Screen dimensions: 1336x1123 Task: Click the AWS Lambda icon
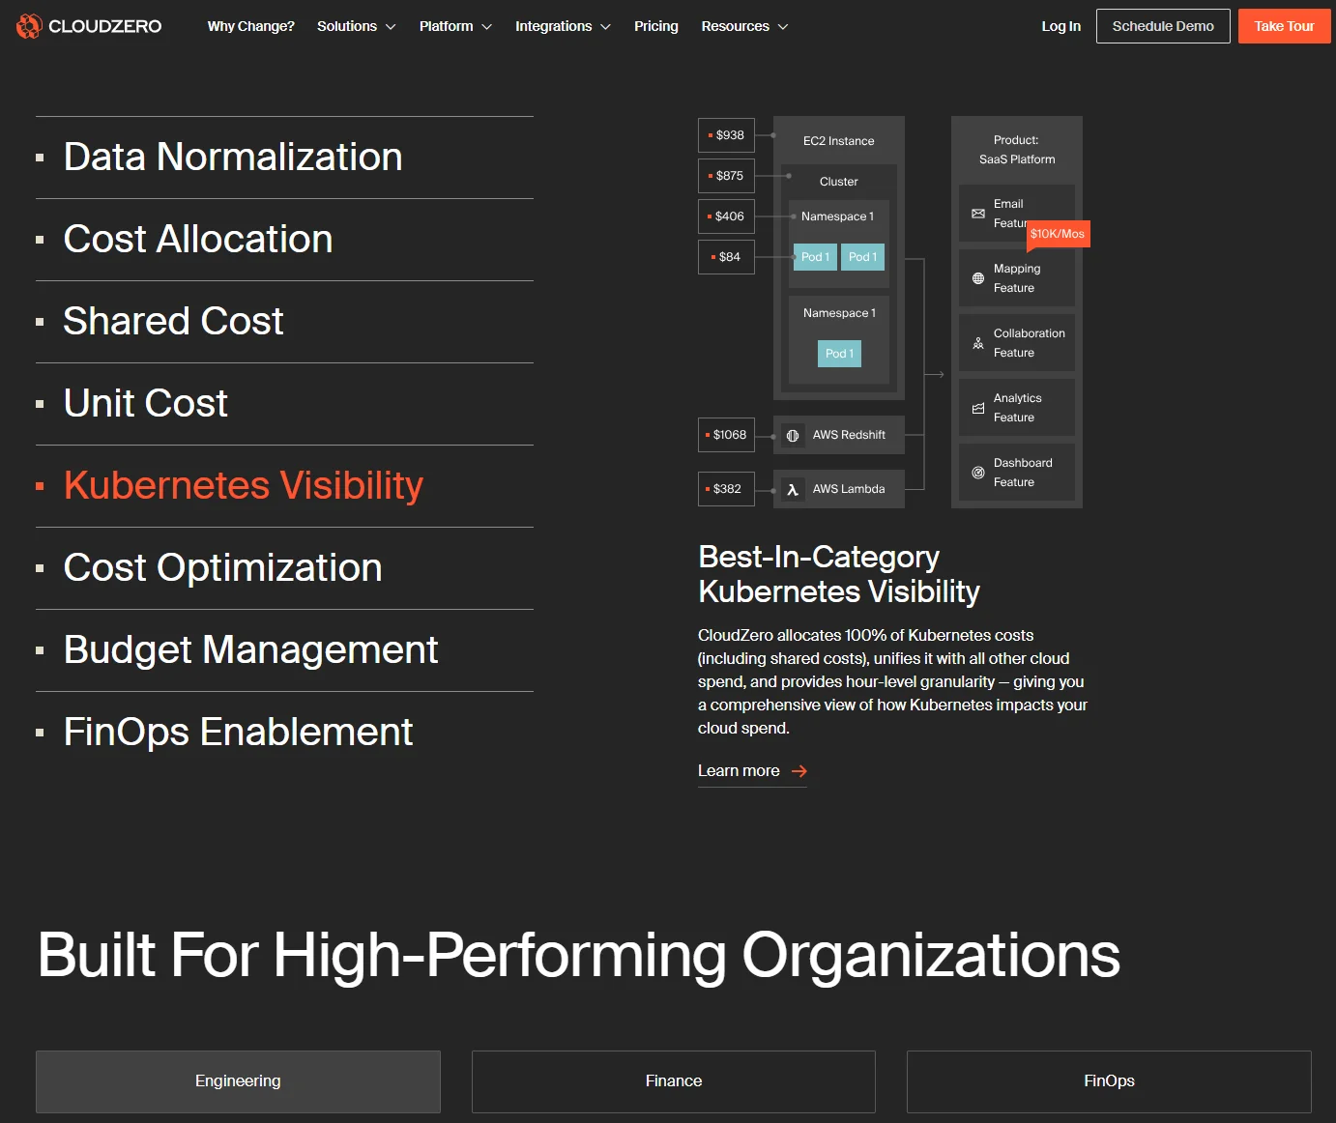tap(793, 490)
